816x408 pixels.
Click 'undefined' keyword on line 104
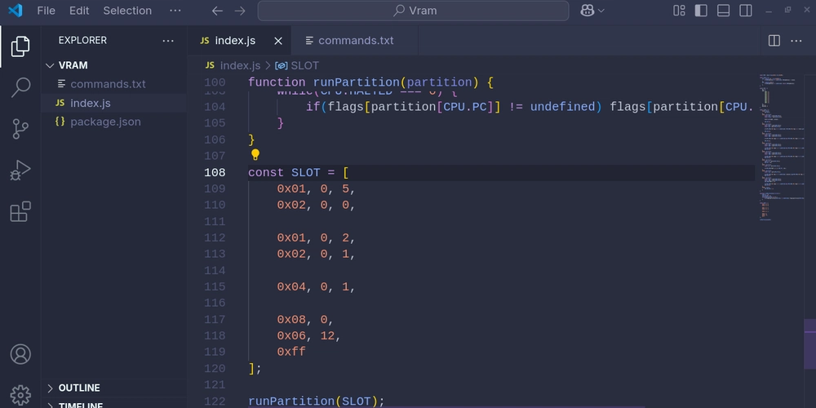click(562, 107)
